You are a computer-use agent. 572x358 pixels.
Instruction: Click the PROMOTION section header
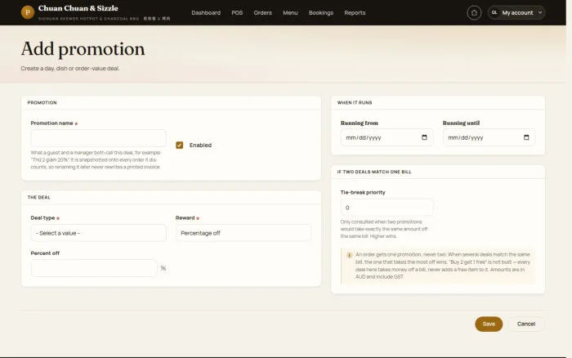point(42,102)
